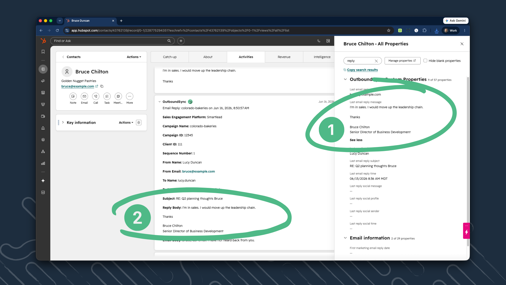Click the pink lightning bolt widget

click(x=466, y=231)
